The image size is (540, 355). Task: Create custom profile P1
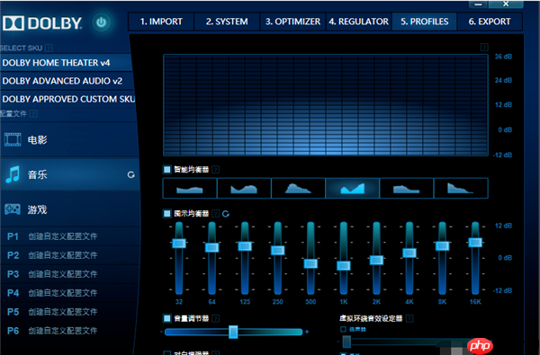point(70,236)
